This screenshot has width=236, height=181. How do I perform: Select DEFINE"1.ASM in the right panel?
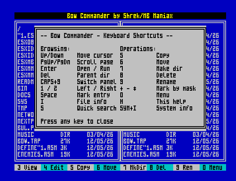[x=171, y=148]
